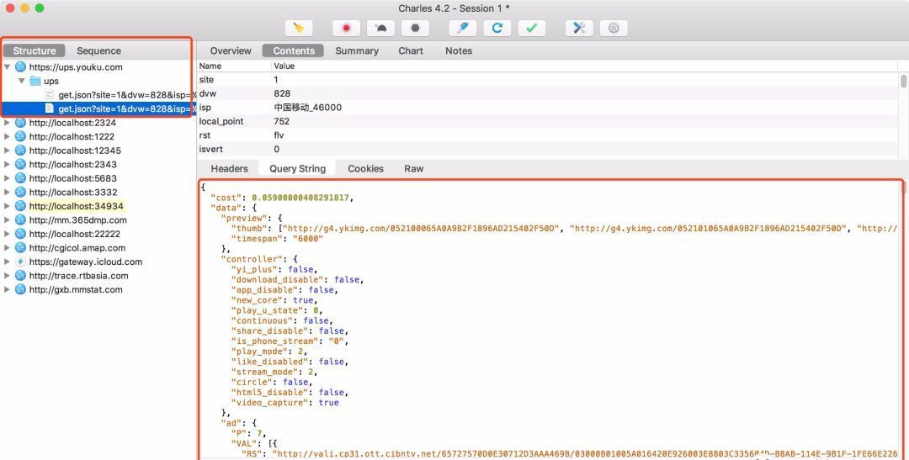Click the repeat refresh icon

(x=497, y=28)
